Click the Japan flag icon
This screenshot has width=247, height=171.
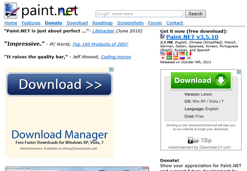[163, 58]
